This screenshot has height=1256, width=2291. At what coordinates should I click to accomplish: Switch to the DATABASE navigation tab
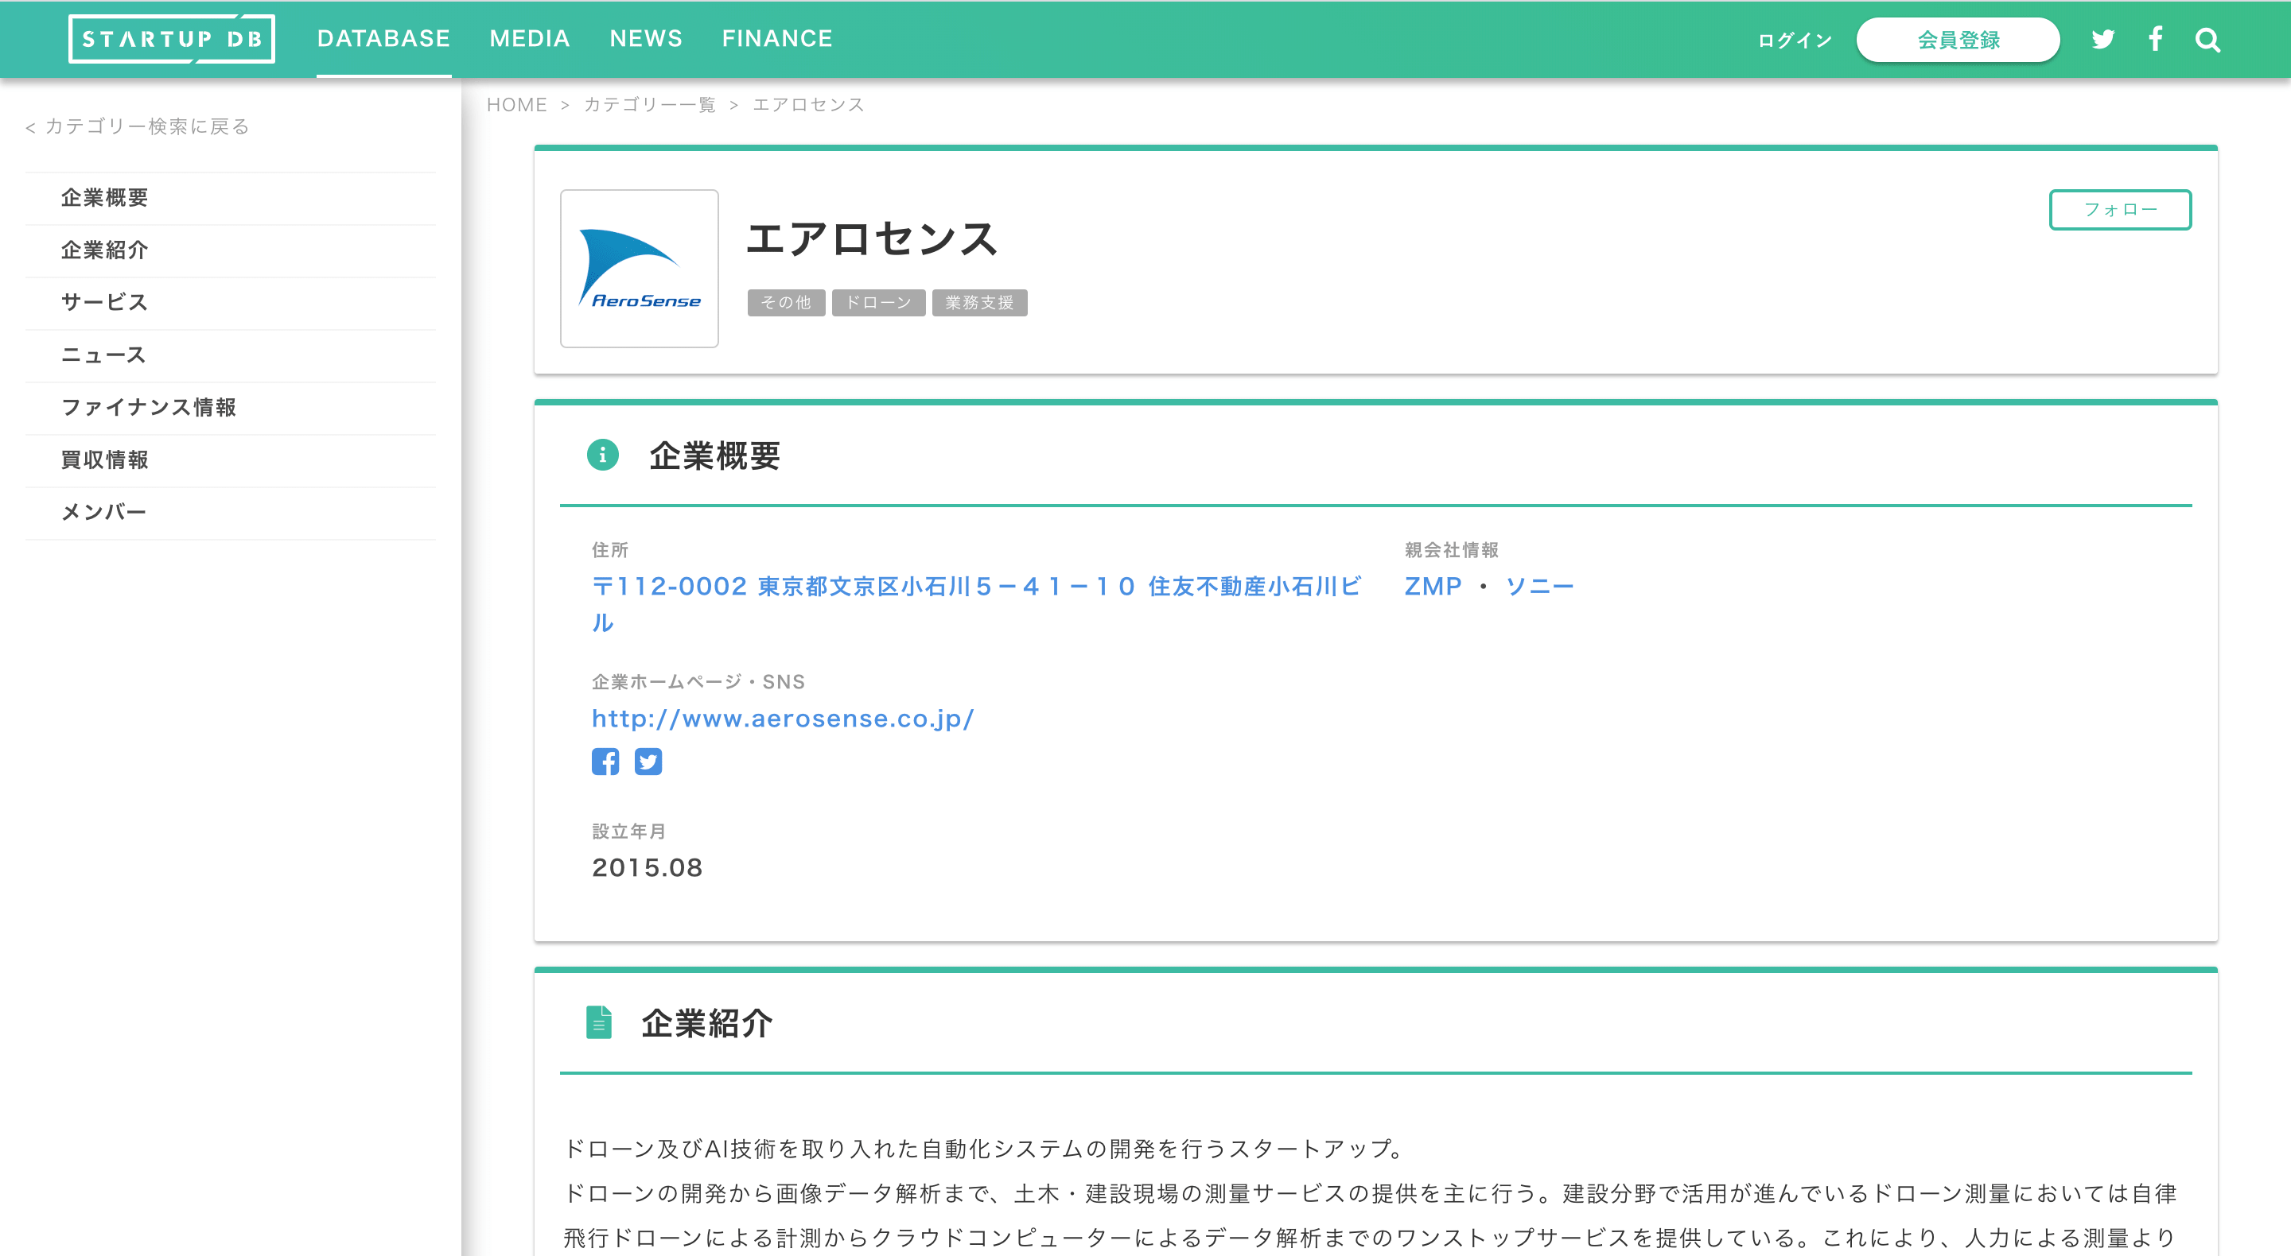[383, 38]
